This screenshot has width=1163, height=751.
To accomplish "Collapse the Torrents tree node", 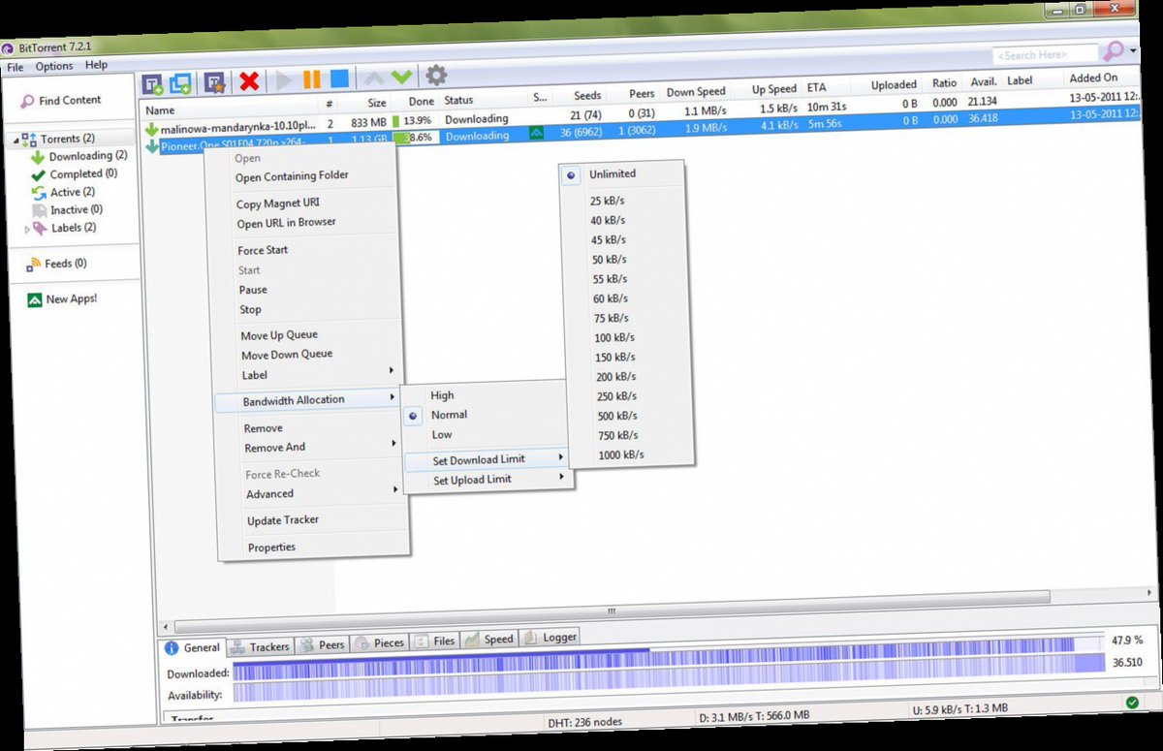I will (15, 141).
